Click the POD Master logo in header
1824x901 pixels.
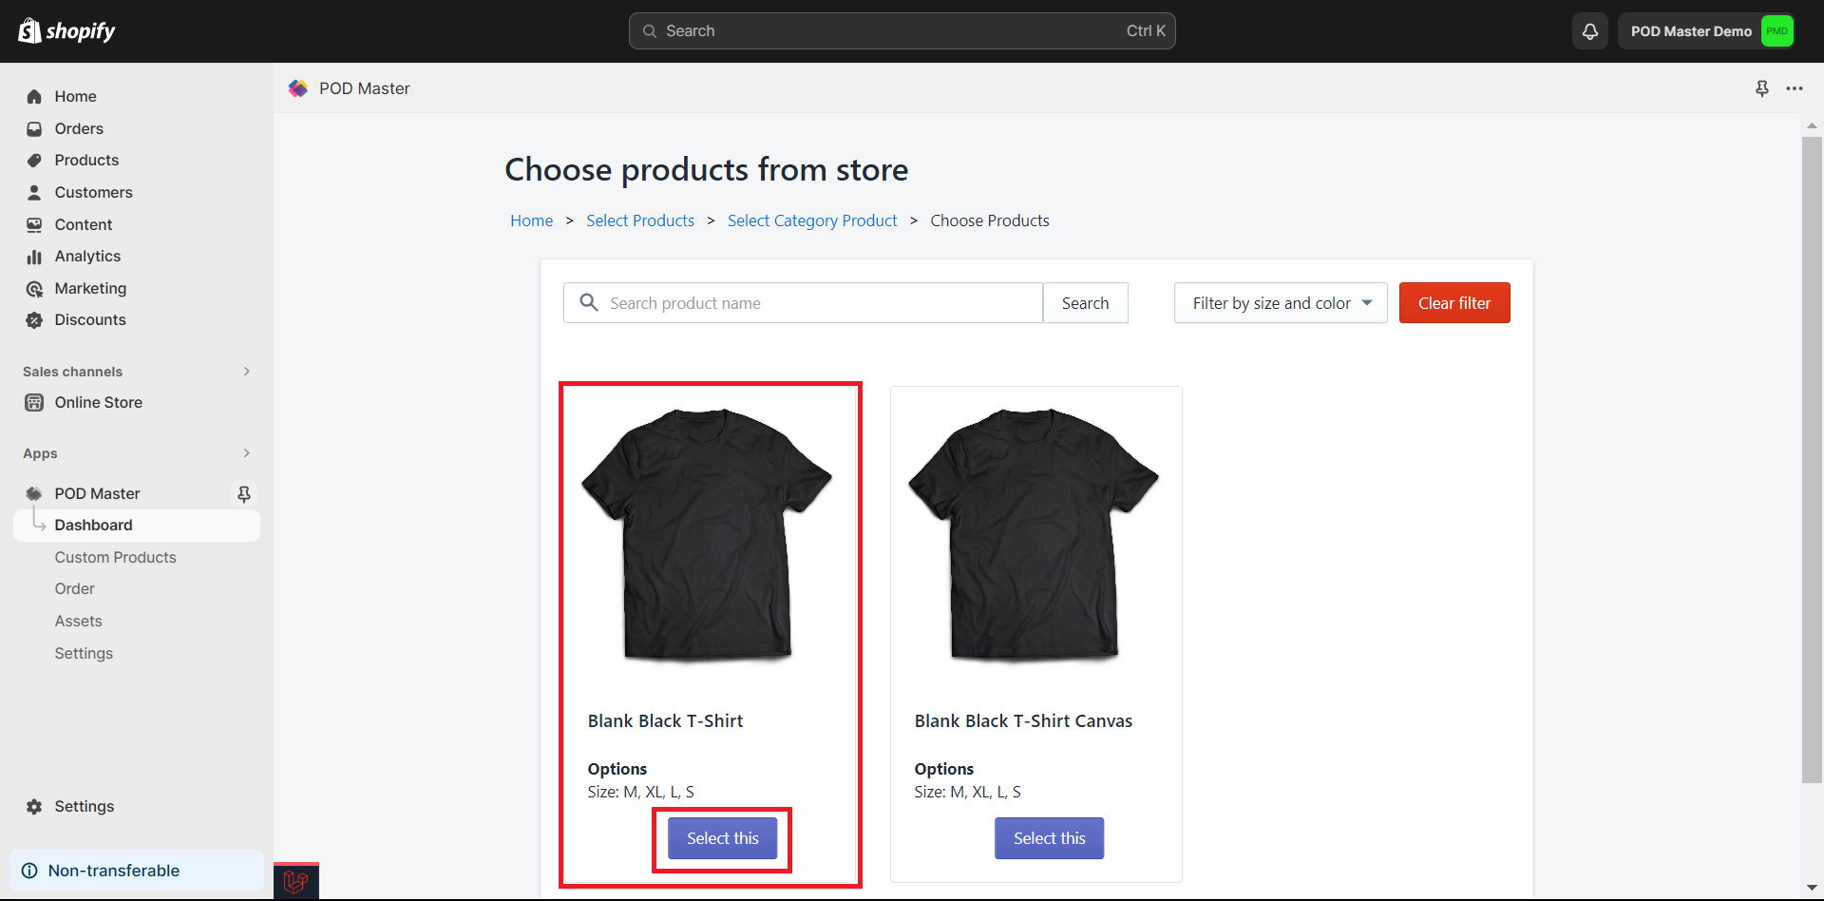[298, 88]
